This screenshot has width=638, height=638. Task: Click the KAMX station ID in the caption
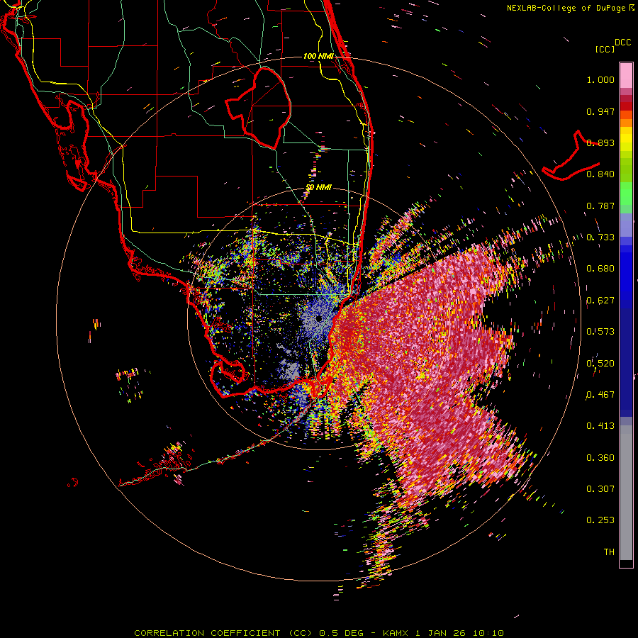click(x=397, y=633)
